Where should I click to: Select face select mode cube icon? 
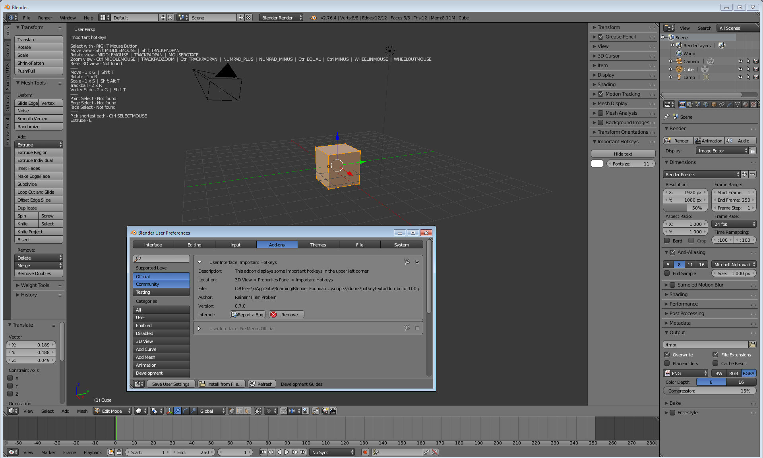248,411
